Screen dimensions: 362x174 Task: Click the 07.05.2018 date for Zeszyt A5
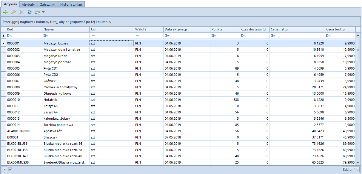click(187, 106)
